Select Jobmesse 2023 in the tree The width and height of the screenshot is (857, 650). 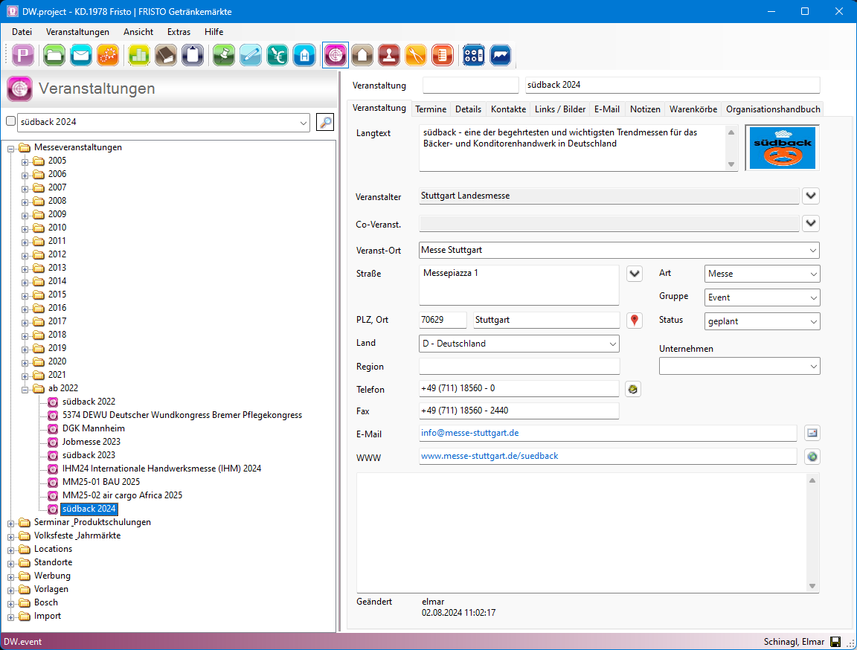pos(92,442)
